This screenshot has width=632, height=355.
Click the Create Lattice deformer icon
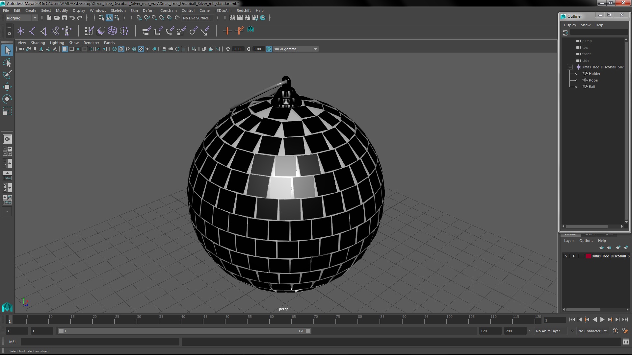(x=112, y=31)
